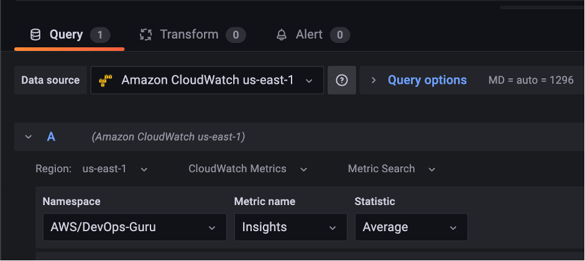Switch to the Transform tab
Viewport: 585px width, 261px height.
(192, 35)
